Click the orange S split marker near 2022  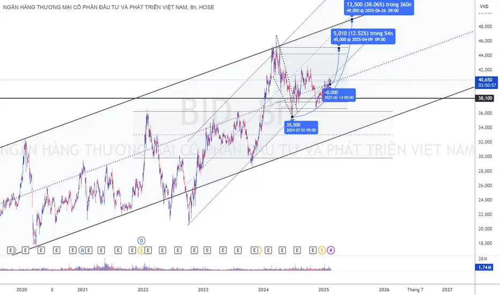141,250
